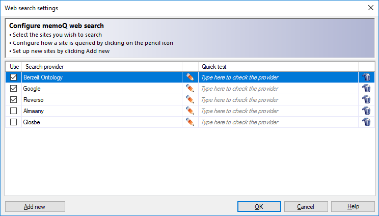Viewport: 379px width, 216px height.
Task: Click the pencil icon for Berzeit Ontology
Action: (190, 77)
